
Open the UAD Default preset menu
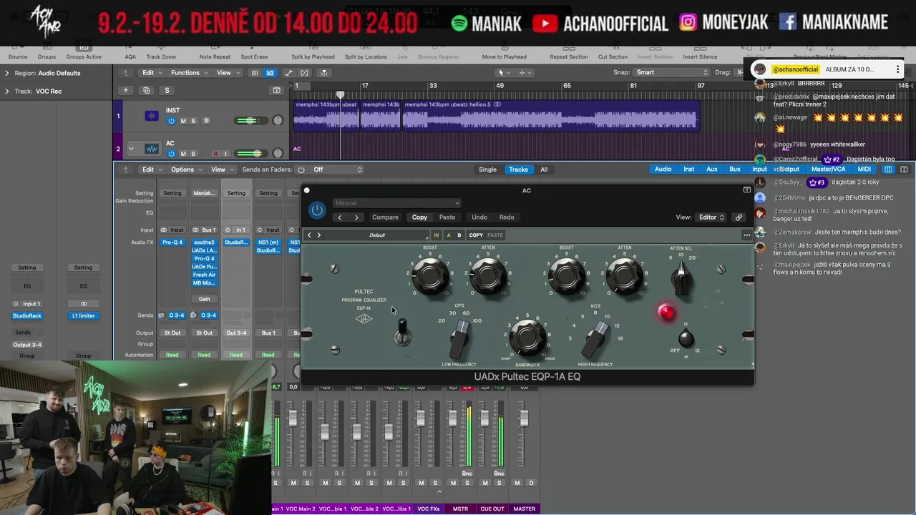377,235
